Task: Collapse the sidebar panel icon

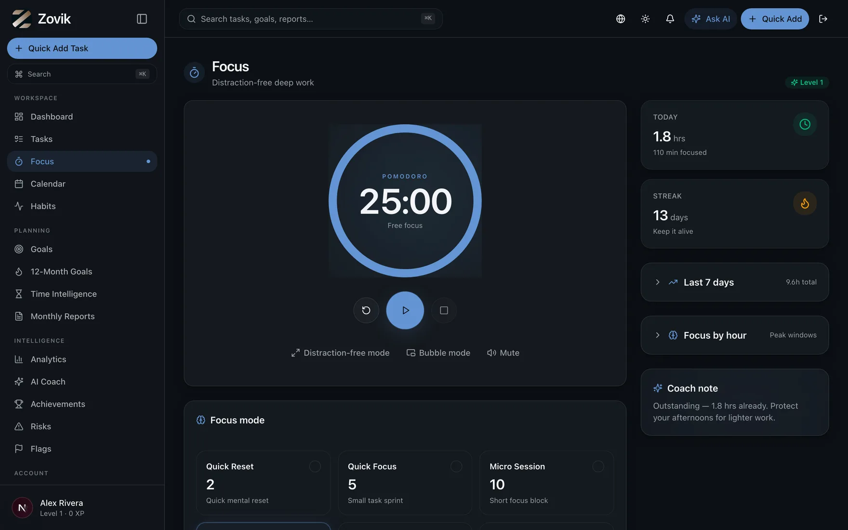Action: (142, 19)
